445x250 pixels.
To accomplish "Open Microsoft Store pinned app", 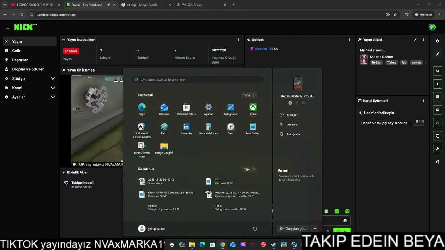I will coord(186,109).
